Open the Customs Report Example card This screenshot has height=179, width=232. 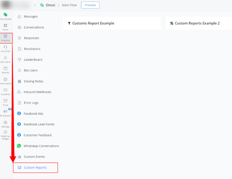[112, 23]
